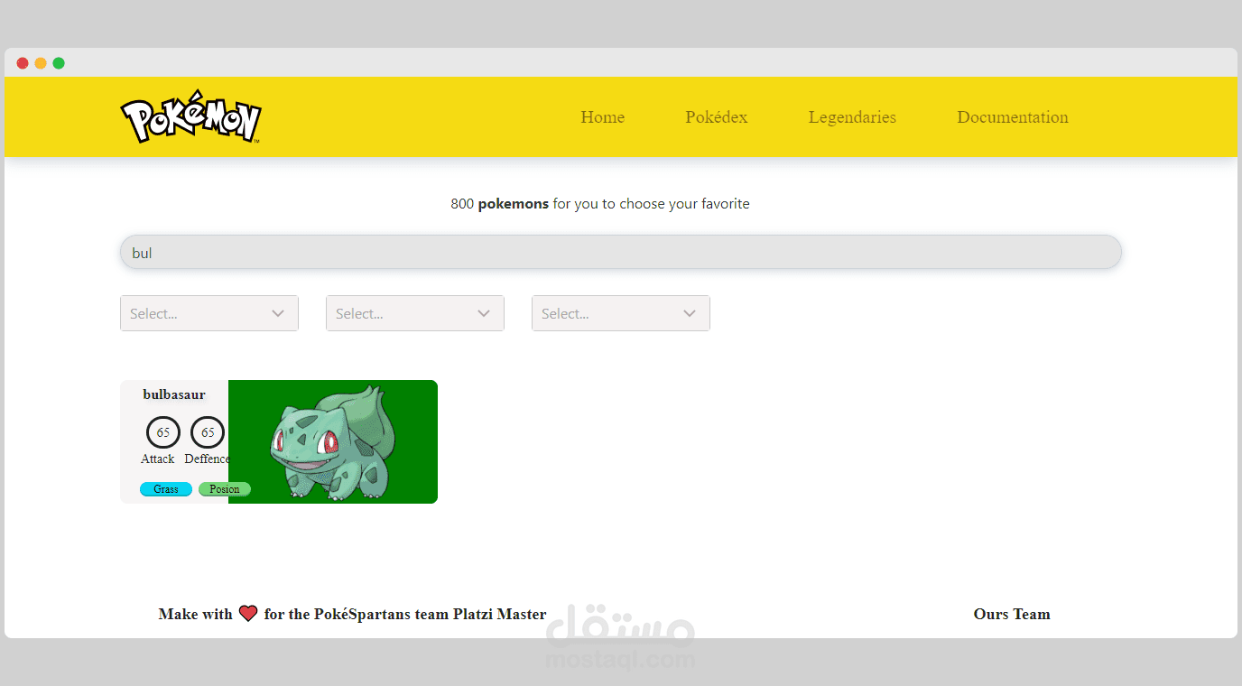
Task: Click the Ours Team footer link
Action: [x=1012, y=614]
